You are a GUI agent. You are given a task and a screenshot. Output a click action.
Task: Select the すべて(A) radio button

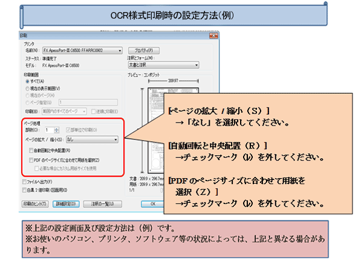27,80
